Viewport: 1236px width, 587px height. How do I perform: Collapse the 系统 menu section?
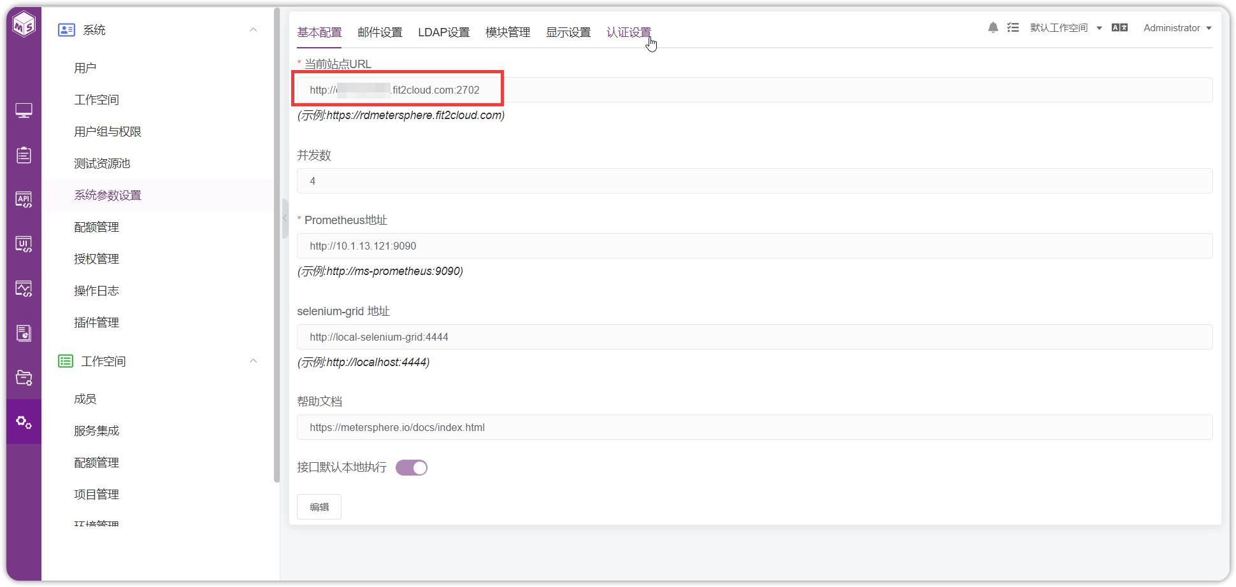[254, 30]
